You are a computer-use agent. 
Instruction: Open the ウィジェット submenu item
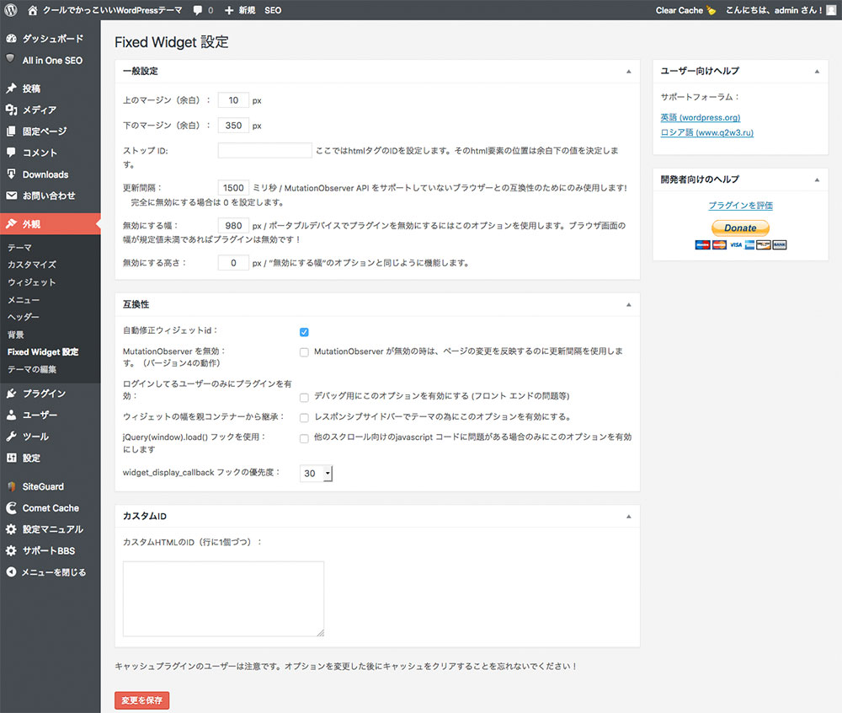coord(32,282)
